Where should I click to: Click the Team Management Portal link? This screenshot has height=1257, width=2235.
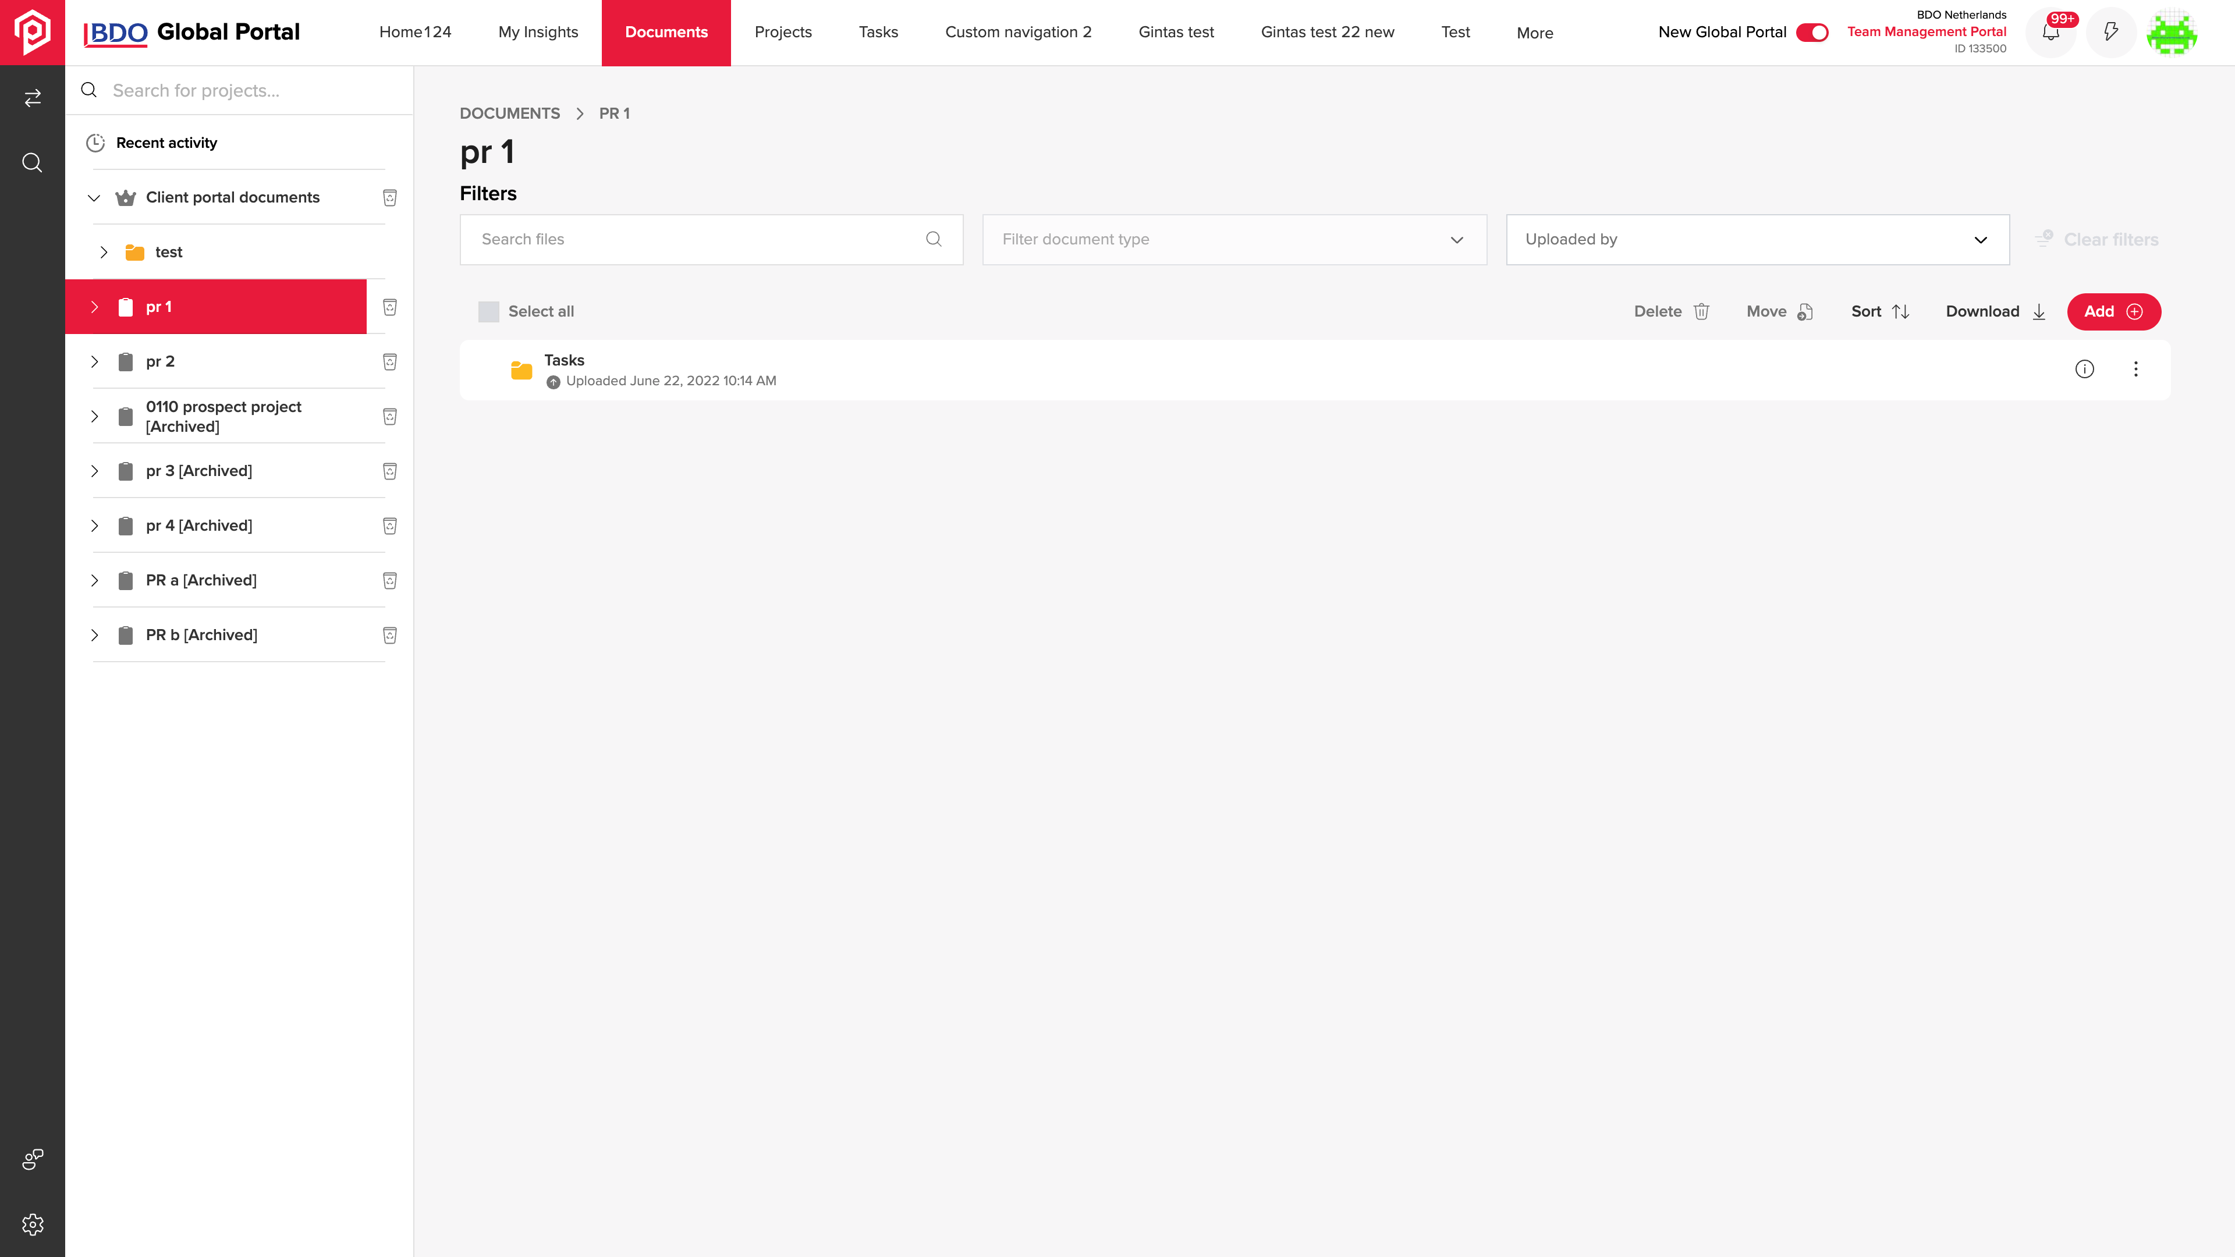(x=1926, y=31)
